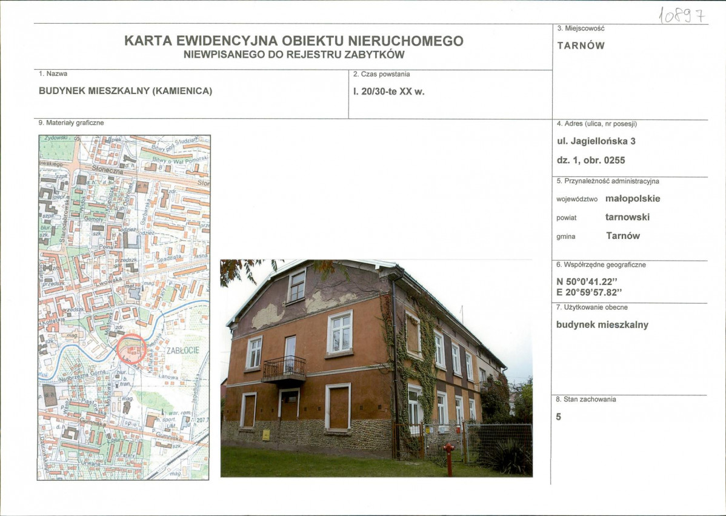Image resolution: width=726 pixels, height=516 pixels.
Task: Click the handwritten number '10897'
Action: pos(683,16)
